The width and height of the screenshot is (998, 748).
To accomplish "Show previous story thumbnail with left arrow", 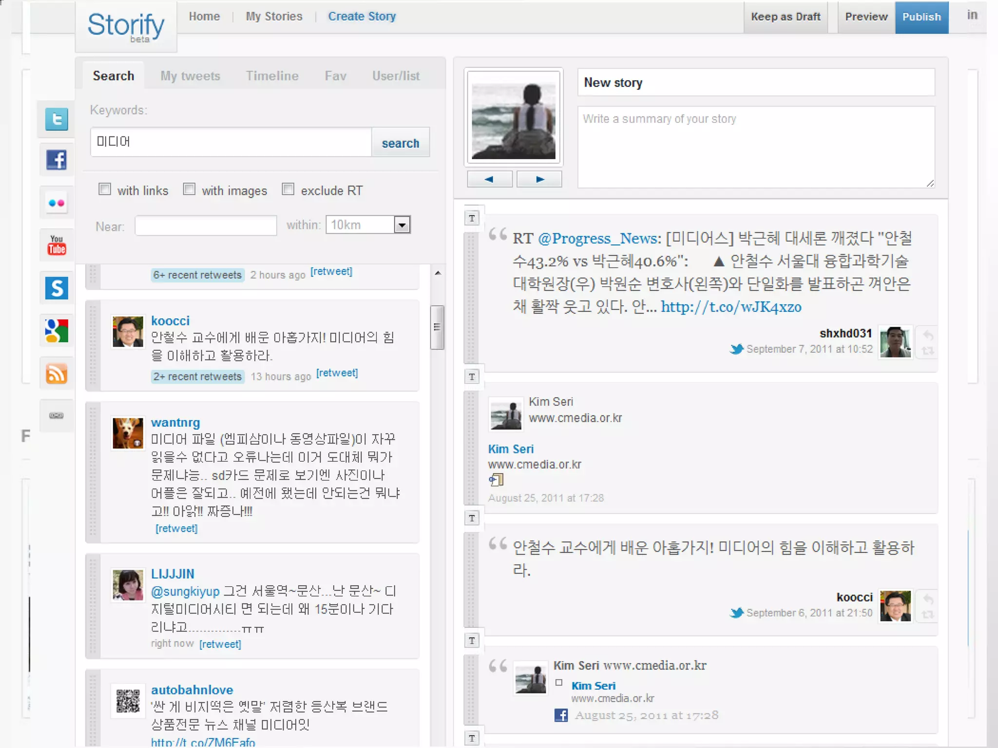I will point(489,179).
